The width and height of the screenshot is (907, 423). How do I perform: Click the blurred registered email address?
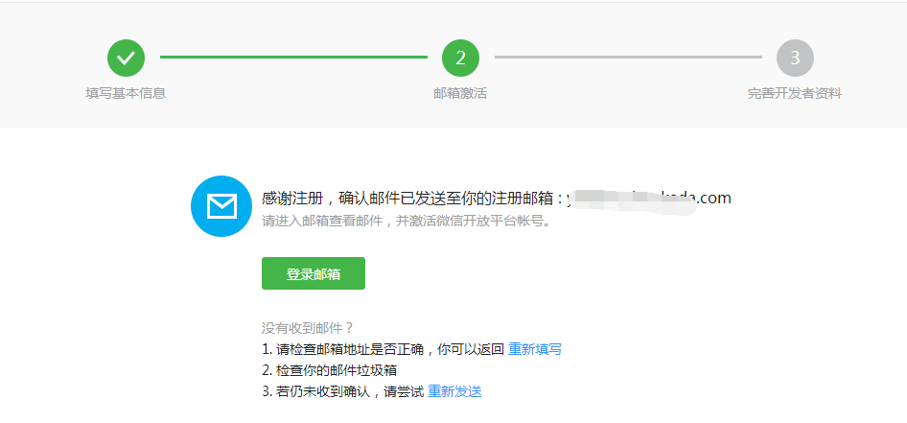tap(648, 200)
